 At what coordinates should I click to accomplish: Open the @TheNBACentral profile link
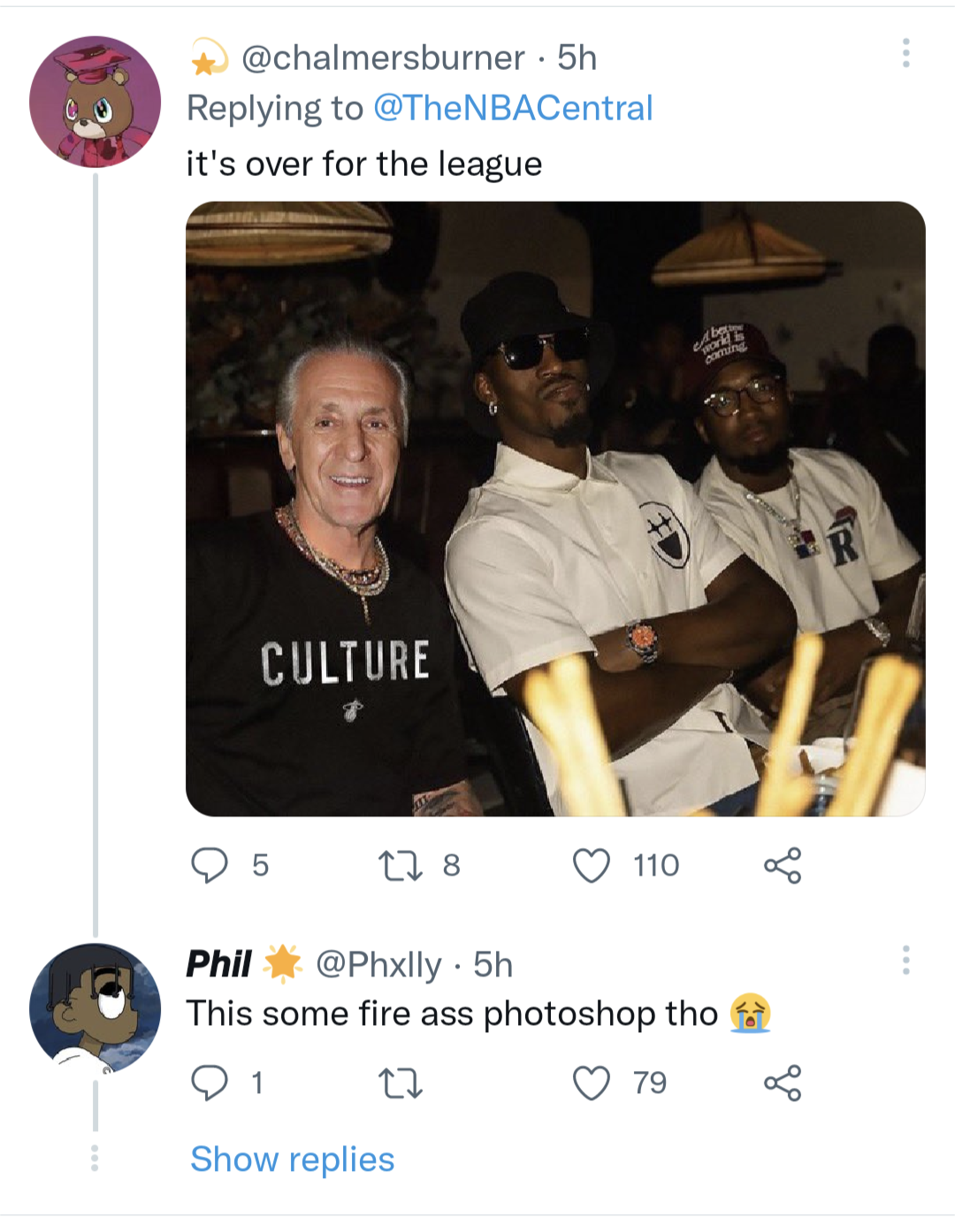point(513,108)
